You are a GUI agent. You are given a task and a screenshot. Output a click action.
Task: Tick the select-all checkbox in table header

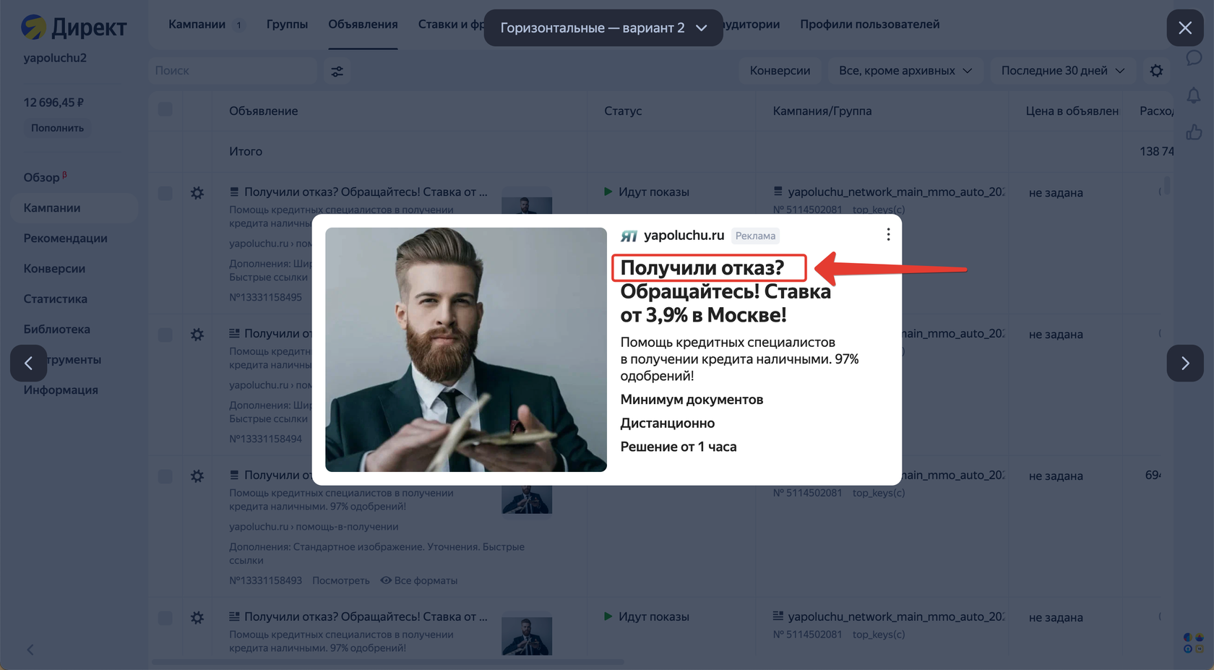click(165, 110)
